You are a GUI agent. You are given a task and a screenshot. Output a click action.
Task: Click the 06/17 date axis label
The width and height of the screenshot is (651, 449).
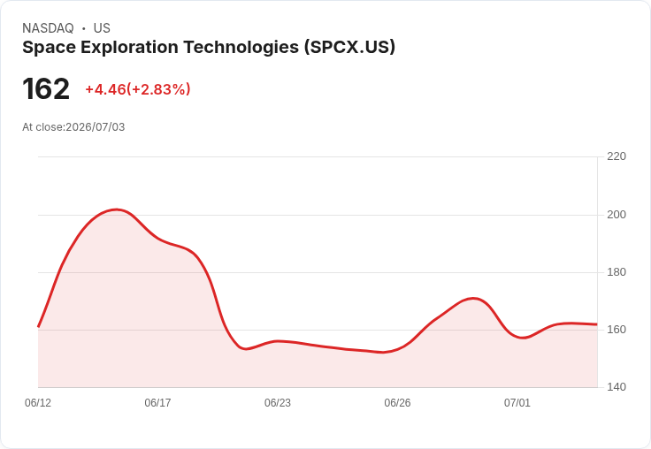157,402
